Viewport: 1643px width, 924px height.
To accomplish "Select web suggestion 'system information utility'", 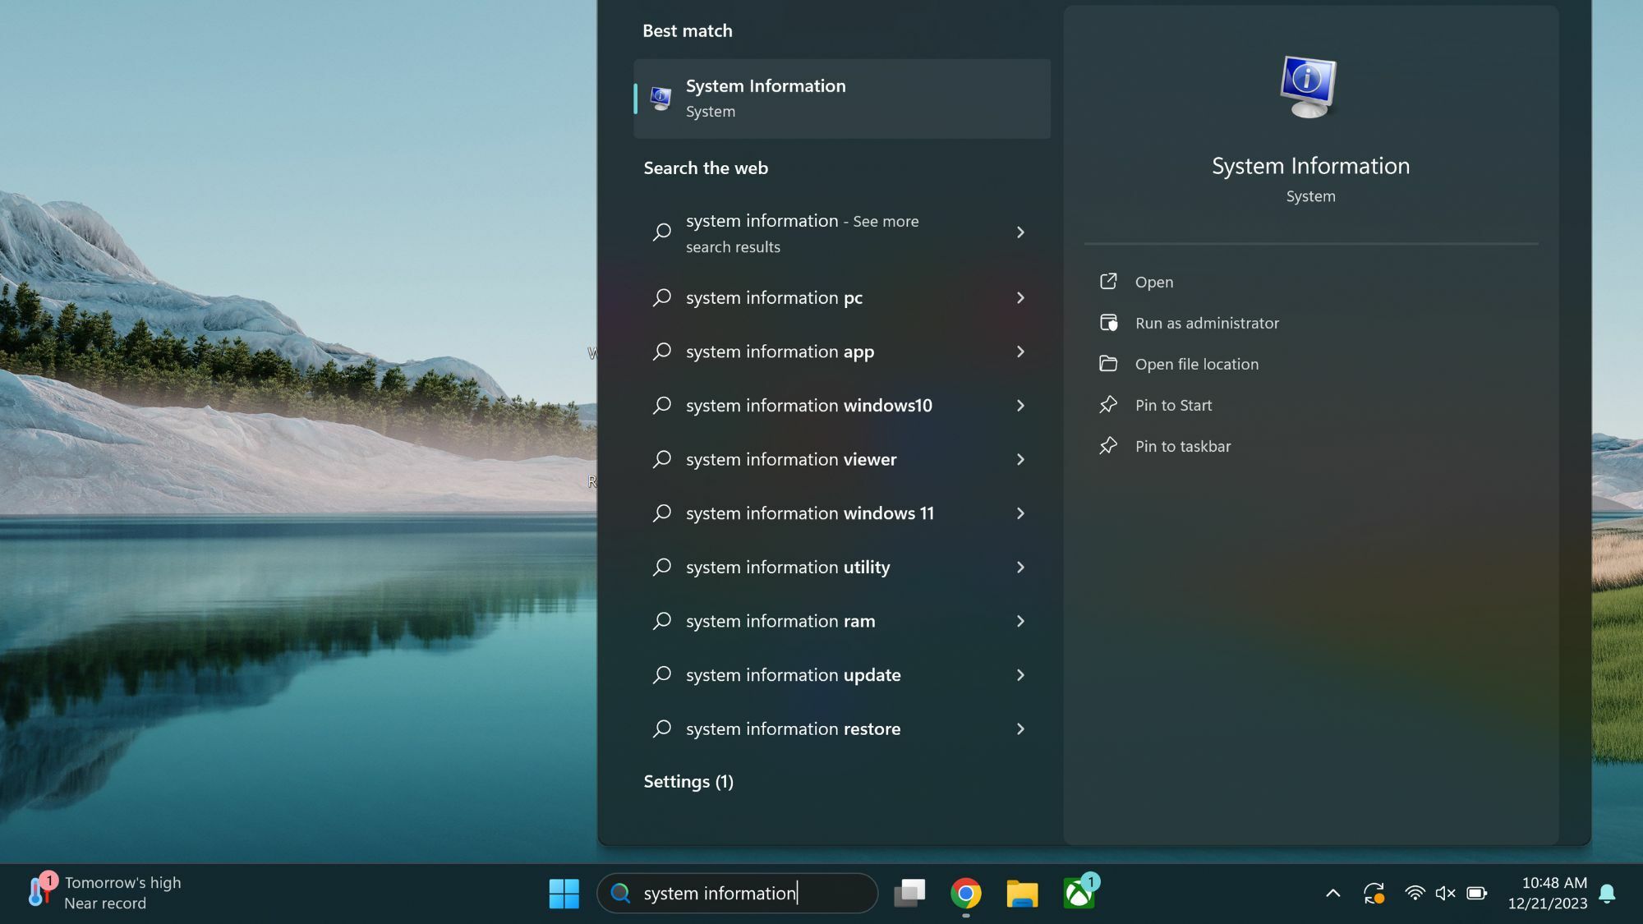I will (x=842, y=568).
